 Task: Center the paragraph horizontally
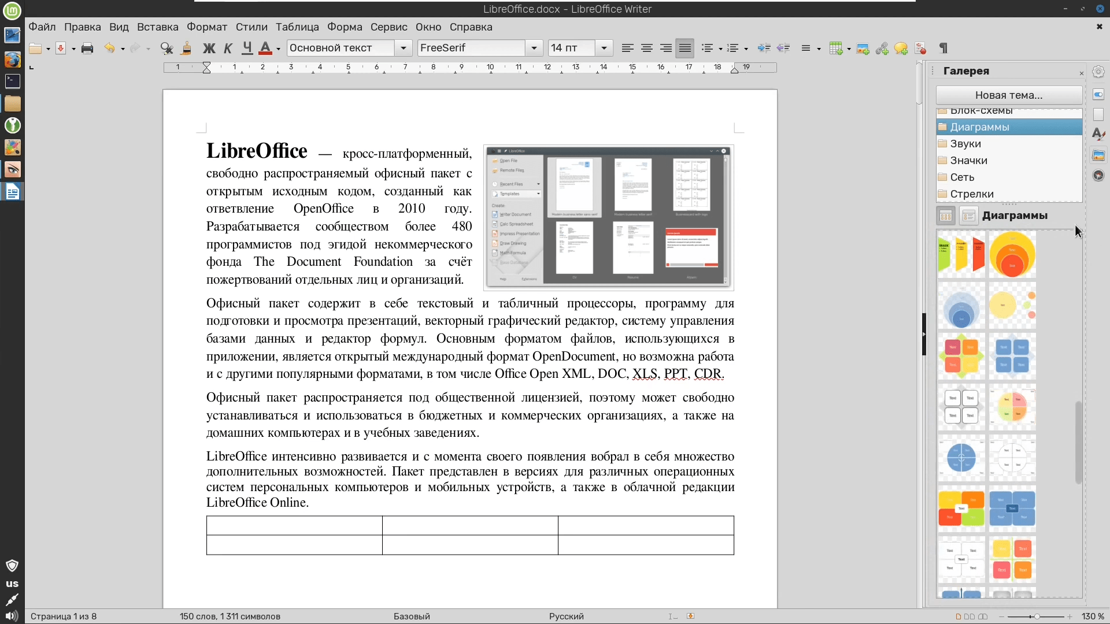pyautogui.click(x=646, y=49)
